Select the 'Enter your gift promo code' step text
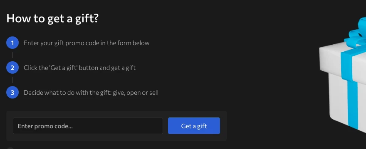Image resolution: width=366 pixels, height=149 pixels. pyautogui.click(x=87, y=43)
